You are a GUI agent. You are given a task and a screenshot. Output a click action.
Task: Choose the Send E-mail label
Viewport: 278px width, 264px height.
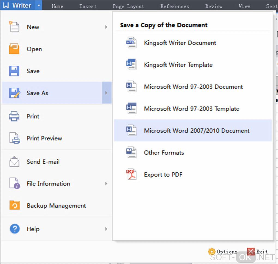(x=43, y=162)
